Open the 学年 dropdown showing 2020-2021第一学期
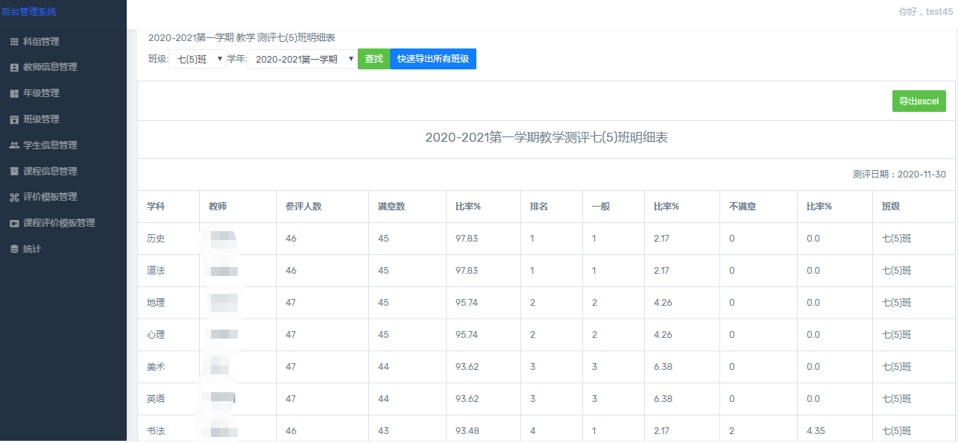The height and width of the screenshot is (443, 958). pos(302,59)
